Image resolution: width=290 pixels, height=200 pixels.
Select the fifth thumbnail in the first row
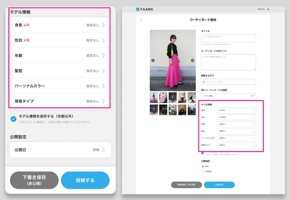[x=192, y=98]
